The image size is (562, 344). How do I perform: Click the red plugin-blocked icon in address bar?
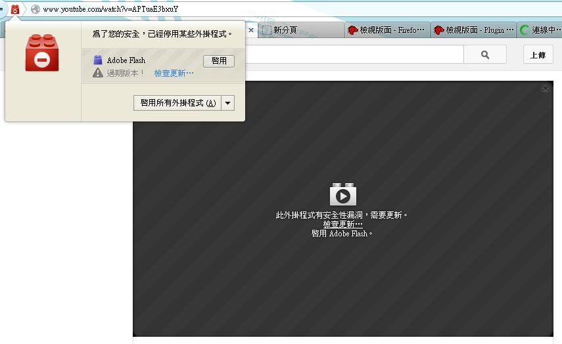15,9
